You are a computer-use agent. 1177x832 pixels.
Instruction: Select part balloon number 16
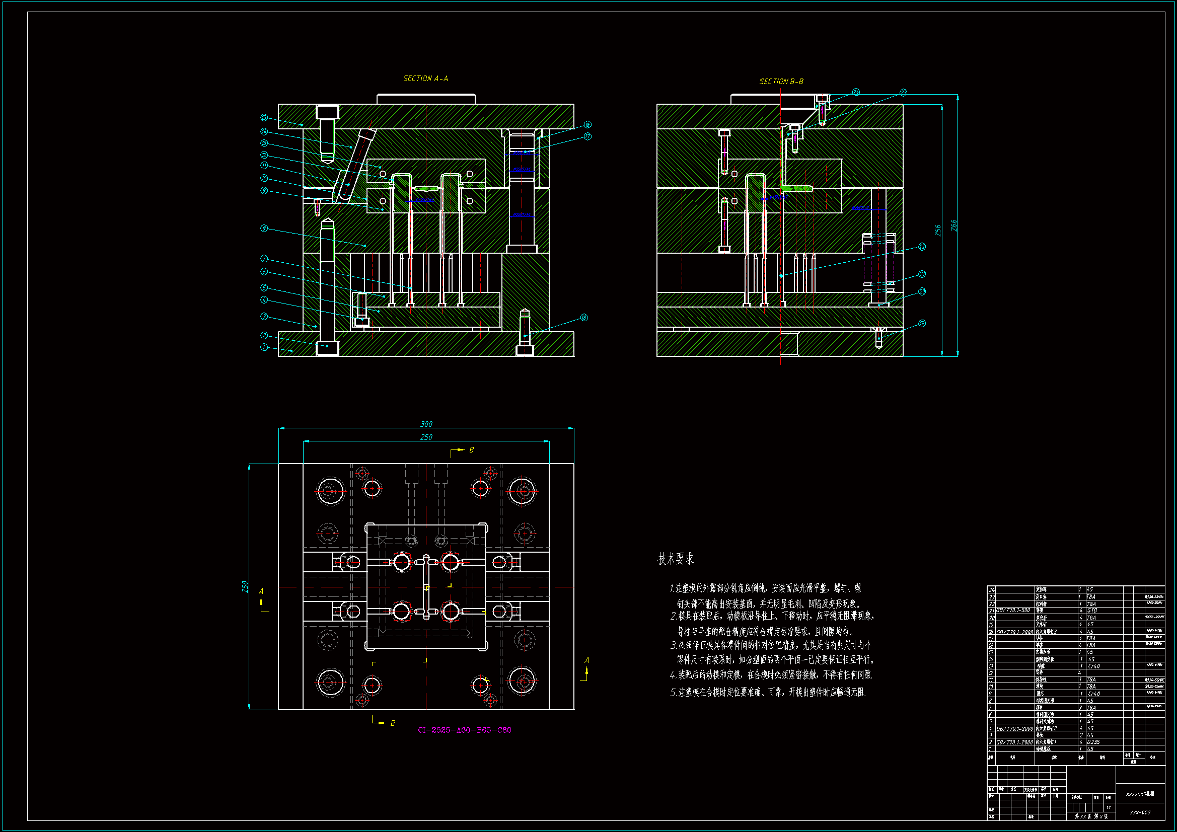click(587, 124)
